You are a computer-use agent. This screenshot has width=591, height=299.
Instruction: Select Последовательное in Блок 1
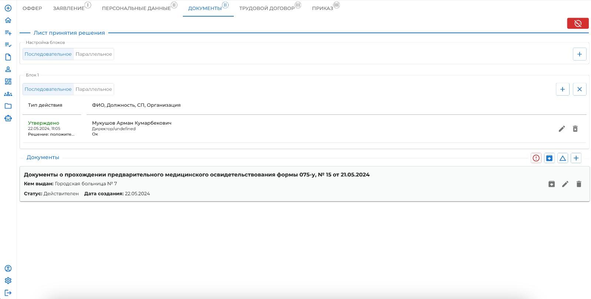click(48, 89)
